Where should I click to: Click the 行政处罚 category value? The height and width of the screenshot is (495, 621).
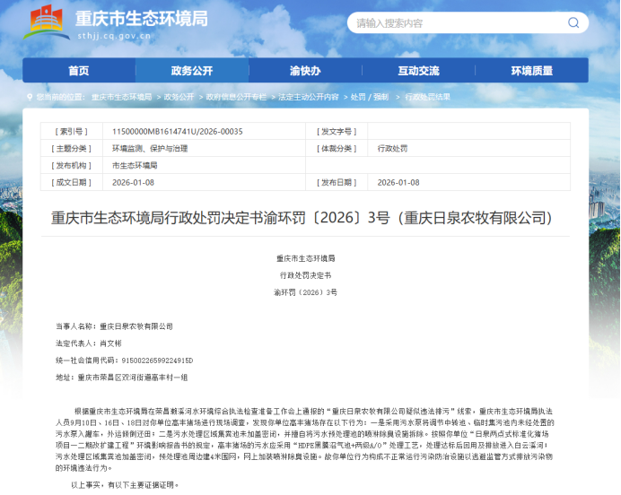392,148
